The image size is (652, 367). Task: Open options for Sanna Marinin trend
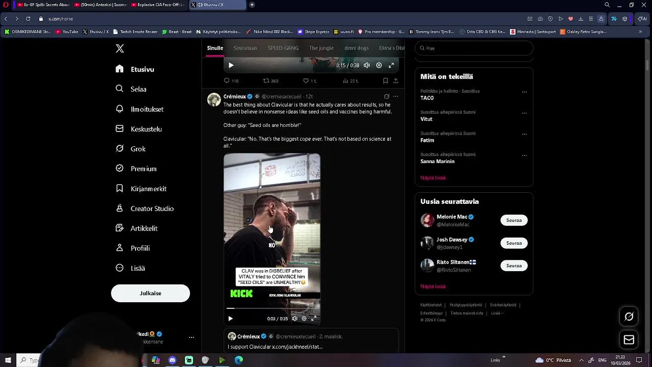524,155
